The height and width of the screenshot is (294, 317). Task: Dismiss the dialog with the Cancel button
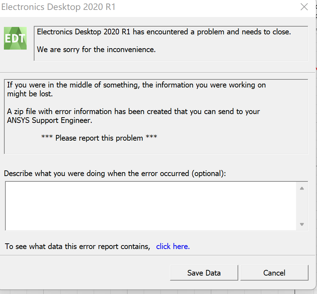[274, 273]
